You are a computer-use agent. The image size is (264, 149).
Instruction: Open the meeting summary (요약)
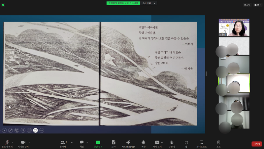coord(114,144)
